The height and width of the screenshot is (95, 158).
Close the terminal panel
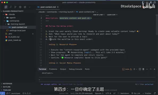point(155,69)
